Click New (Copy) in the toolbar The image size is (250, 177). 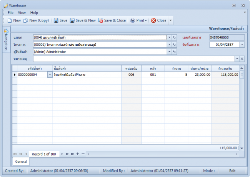pos(36,20)
